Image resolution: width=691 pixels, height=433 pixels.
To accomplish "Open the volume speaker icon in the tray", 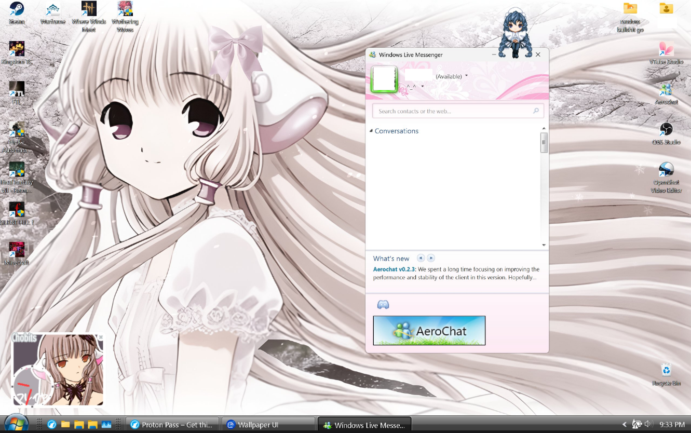I will [648, 424].
